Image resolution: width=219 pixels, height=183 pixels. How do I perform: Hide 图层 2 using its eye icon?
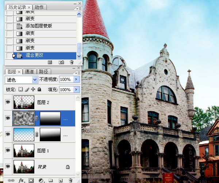tap(8, 102)
